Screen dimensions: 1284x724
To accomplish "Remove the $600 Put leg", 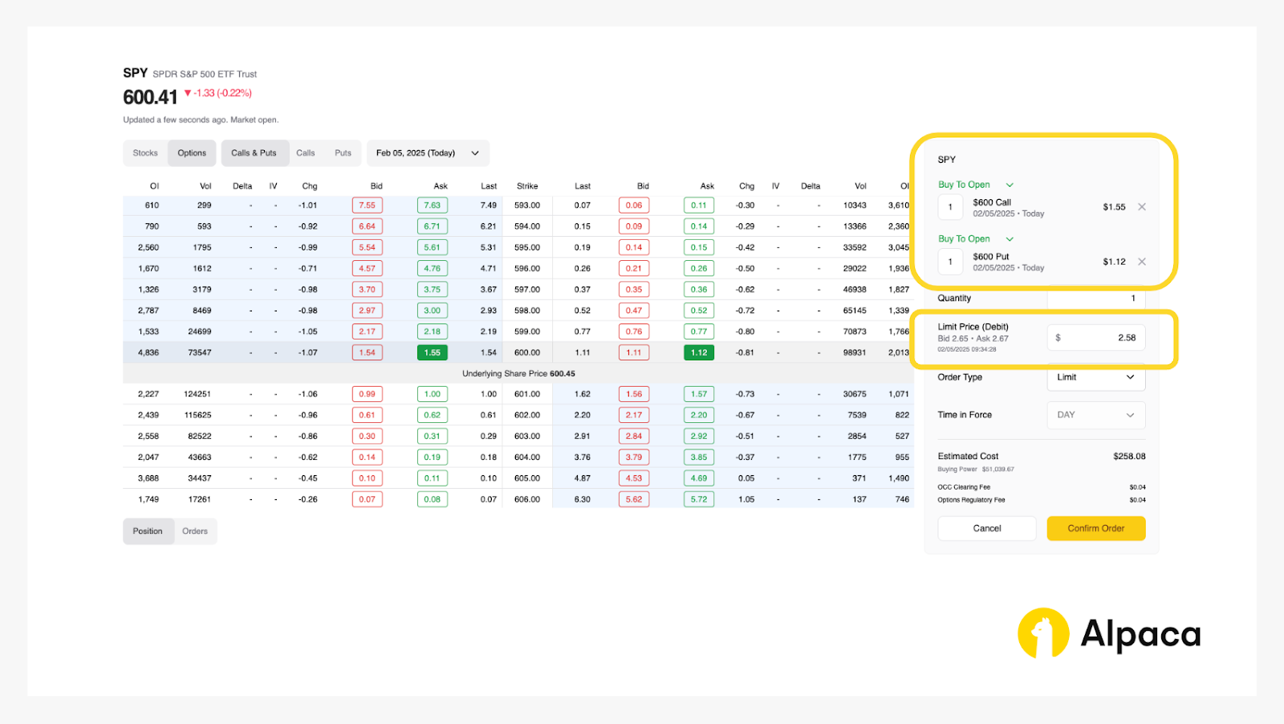I will click(1142, 262).
